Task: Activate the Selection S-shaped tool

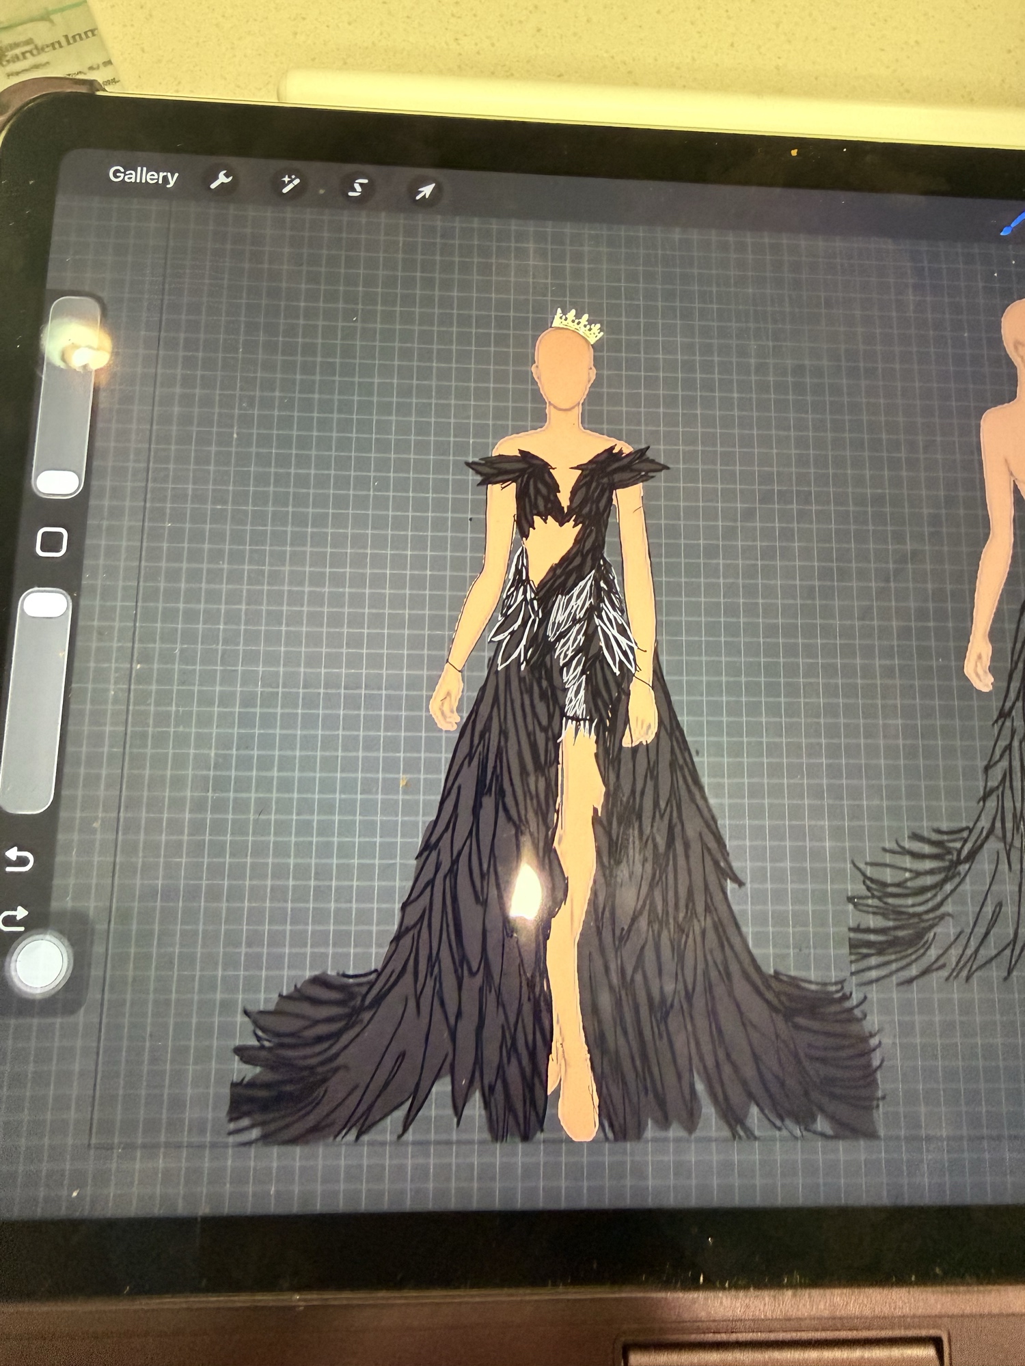Action: pyautogui.click(x=357, y=188)
